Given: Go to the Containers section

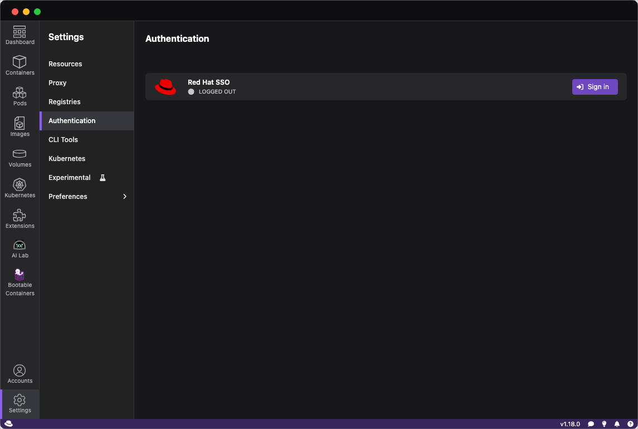Looking at the screenshot, I should 20,66.
